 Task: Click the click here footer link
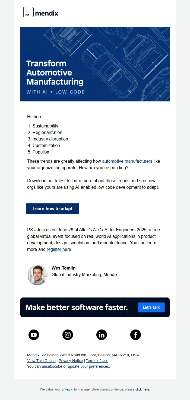(143, 389)
